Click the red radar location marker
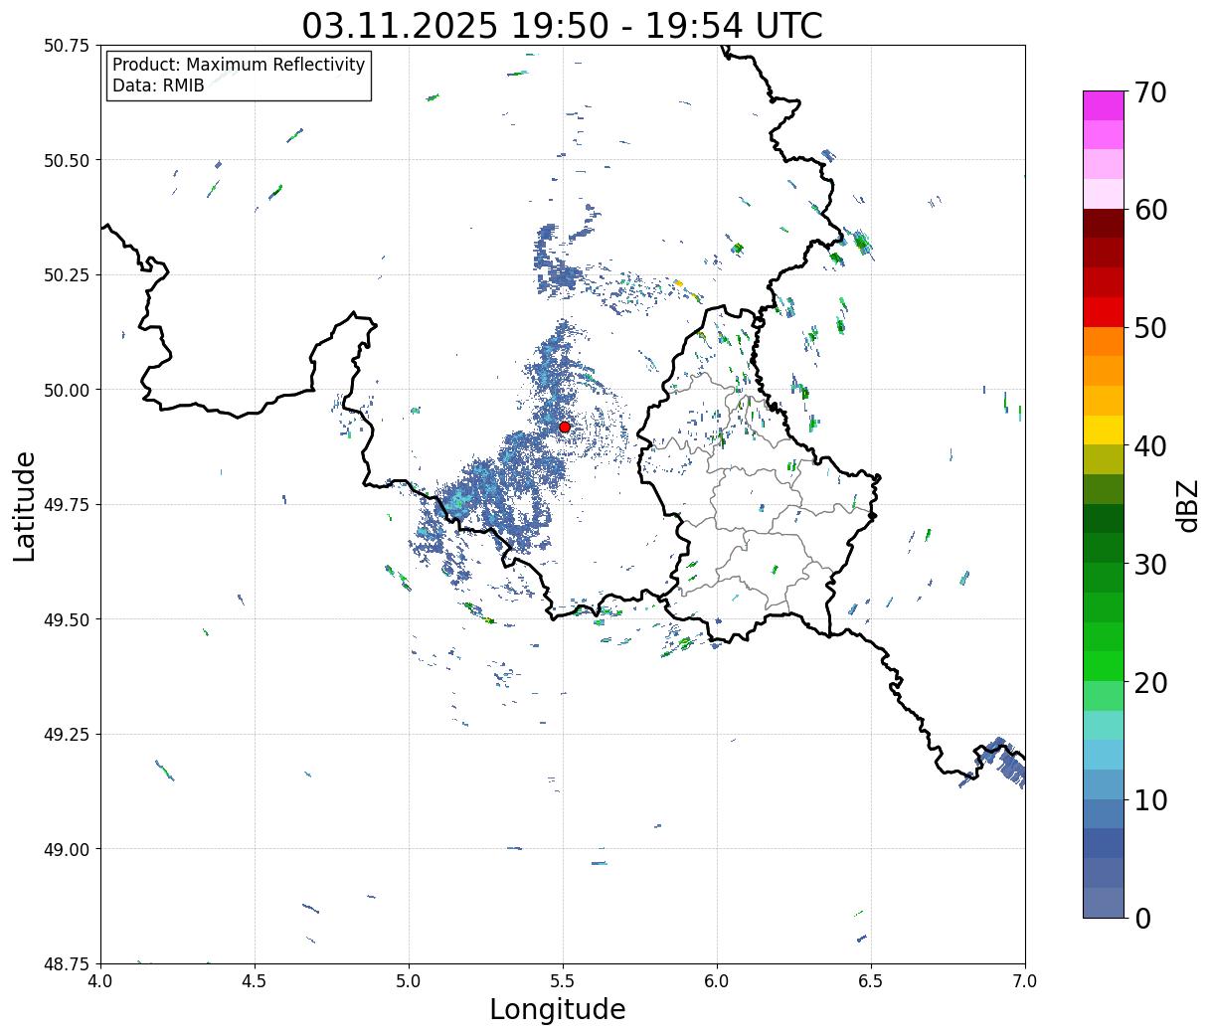This screenshot has width=1212, height=1034. pos(564,427)
